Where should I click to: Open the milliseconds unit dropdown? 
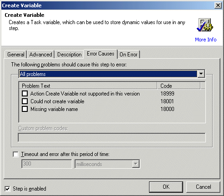click(x=136, y=164)
